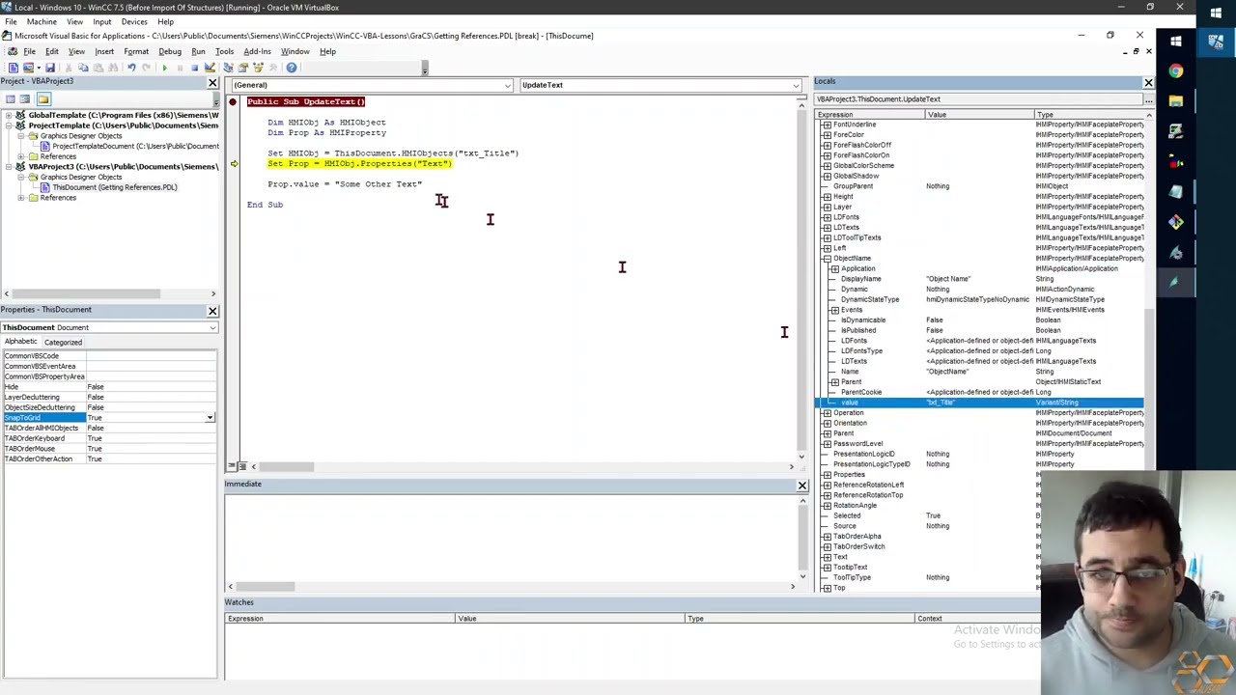Close the Project explorer panel
1236x695 pixels.
click(x=212, y=83)
